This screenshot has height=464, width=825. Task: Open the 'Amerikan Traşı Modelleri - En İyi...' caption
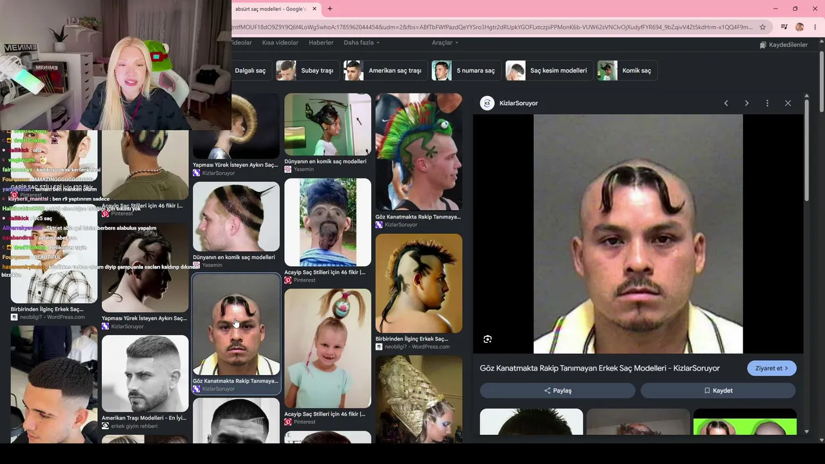144,418
